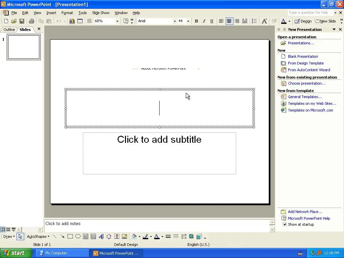Click to add subtitle placeholder
Screen dimensions: 344x258
coord(160,153)
